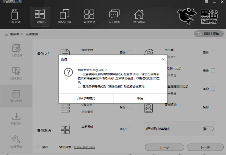
Task: Click the 人工服务 chat icon
Action: pyautogui.click(x=115, y=17)
